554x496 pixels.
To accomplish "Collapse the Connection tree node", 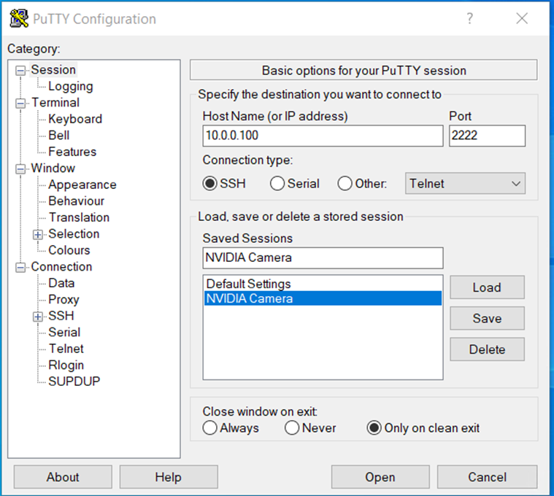I will tap(20, 268).
